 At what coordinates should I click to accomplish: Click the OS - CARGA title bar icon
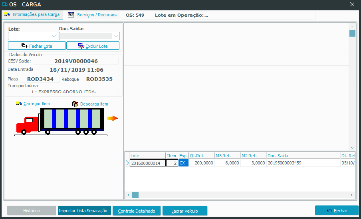[5, 4]
